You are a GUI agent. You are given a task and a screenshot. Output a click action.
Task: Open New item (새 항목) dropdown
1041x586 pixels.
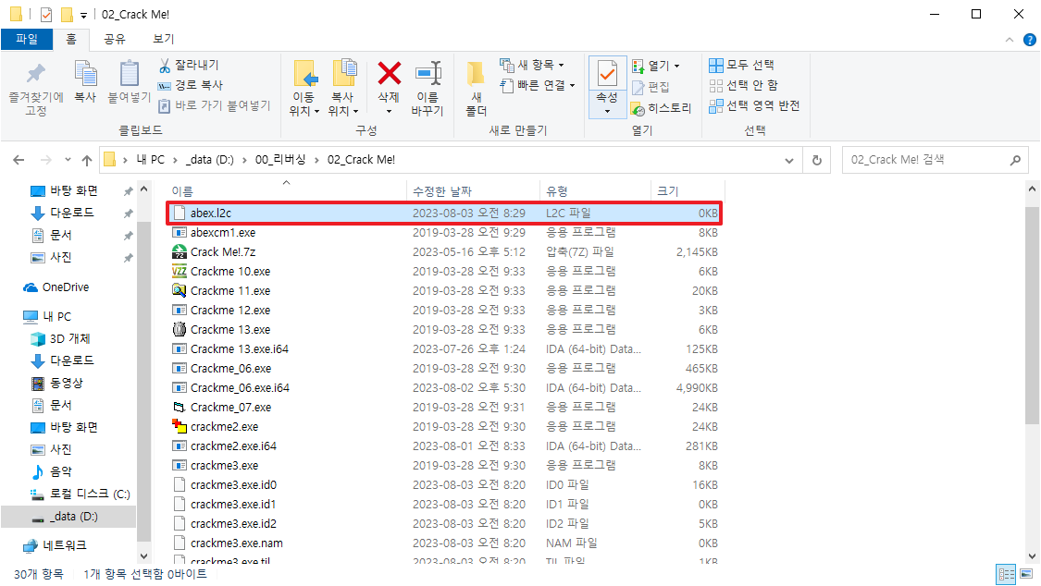pos(532,65)
